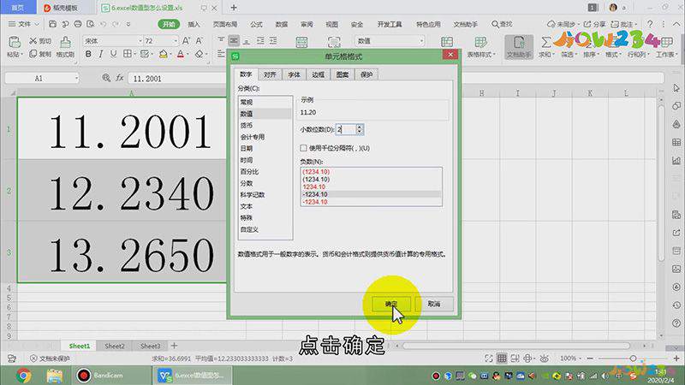Select the 货币 category in the list
This screenshot has width=685, height=385.
click(x=265, y=125)
